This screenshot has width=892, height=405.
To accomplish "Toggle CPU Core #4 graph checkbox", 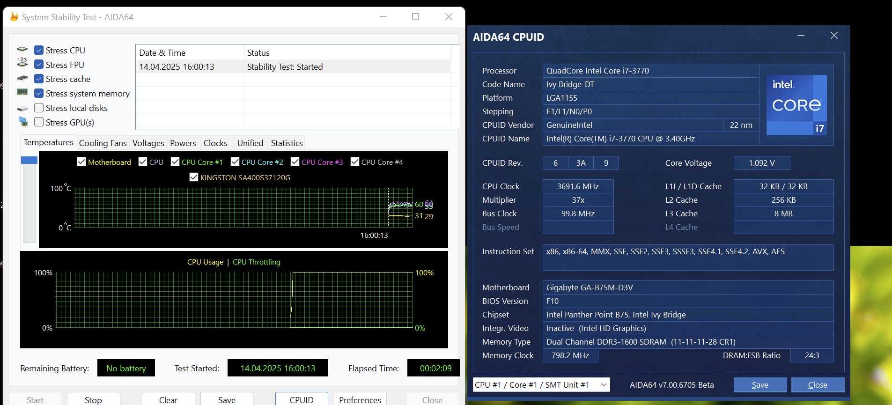I will point(355,162).
